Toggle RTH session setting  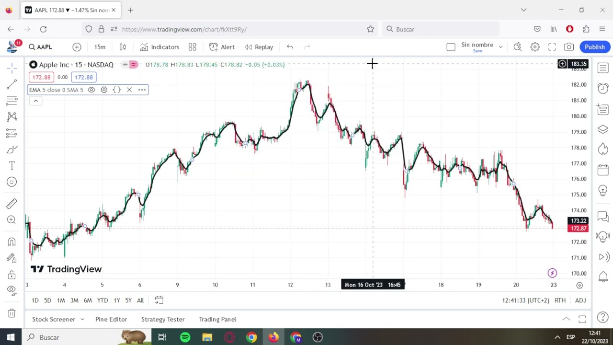[x=560, y=300]
